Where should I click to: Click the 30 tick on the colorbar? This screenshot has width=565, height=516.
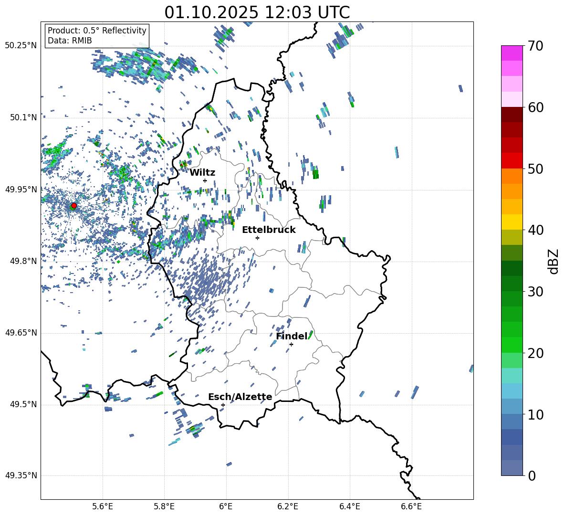pos(535,292)
